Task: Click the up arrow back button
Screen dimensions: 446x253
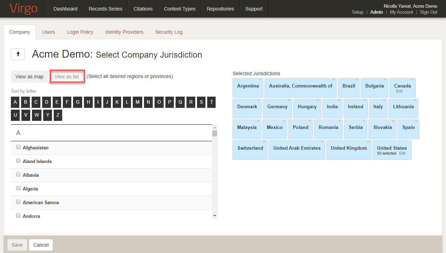Action: [x=18, y=54]
